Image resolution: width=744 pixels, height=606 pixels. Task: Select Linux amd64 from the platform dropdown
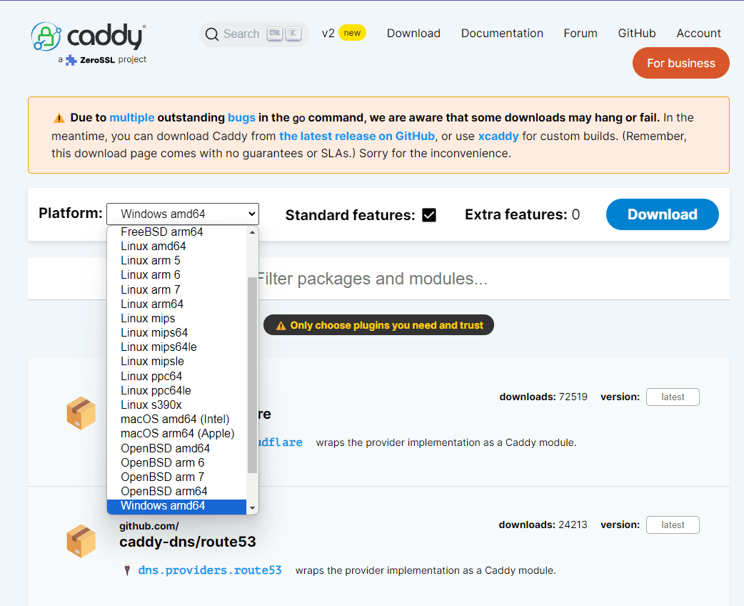pyautogui.click(x=154, y=246)
